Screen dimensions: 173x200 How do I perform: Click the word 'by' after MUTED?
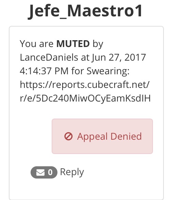pos(98,44)
